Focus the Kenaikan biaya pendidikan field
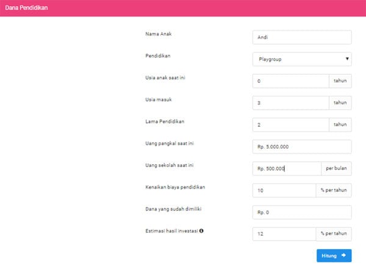 pos(284,191)
